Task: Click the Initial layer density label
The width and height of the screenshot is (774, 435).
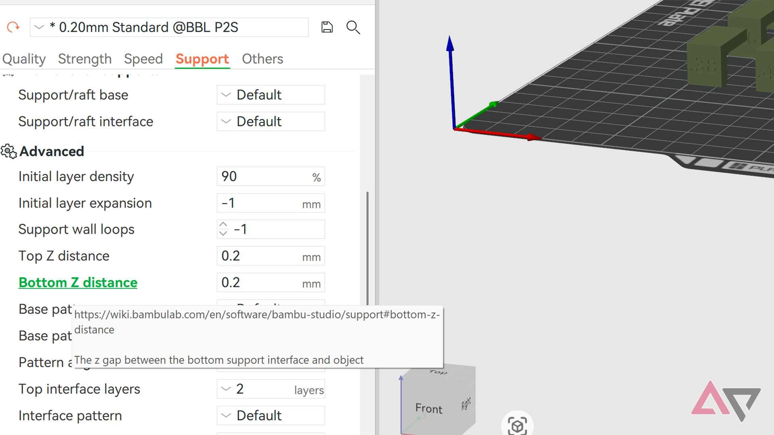Action: click(76, 177)
